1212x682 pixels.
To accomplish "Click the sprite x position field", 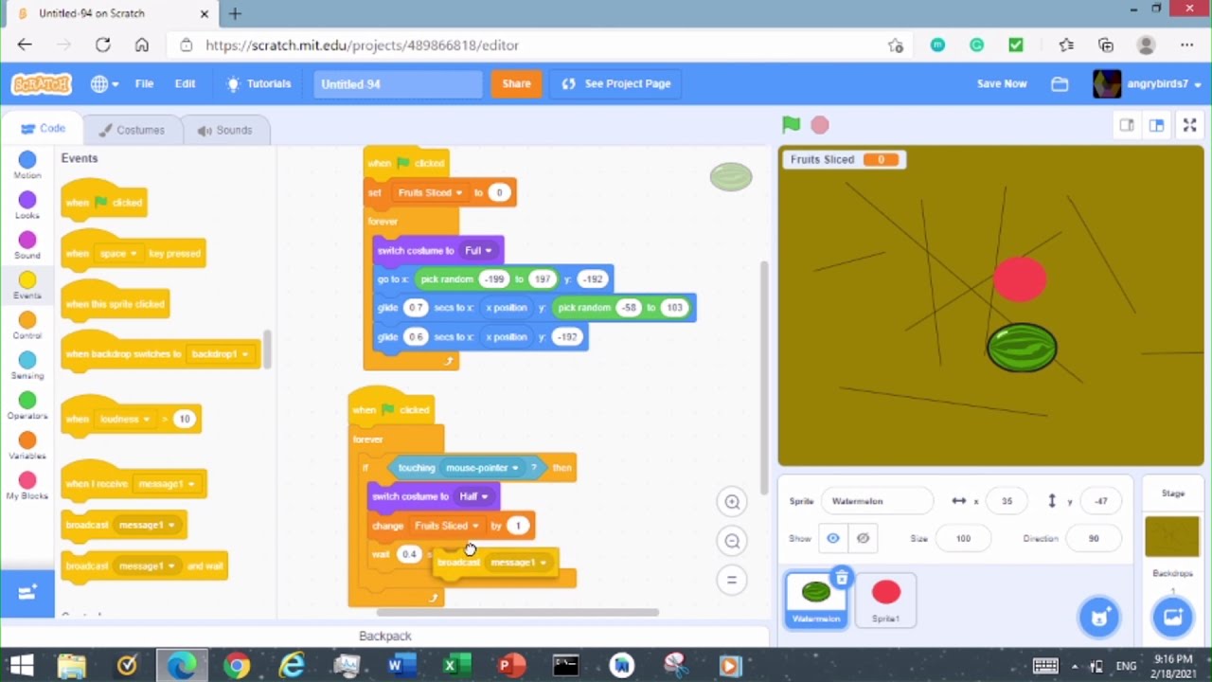I will pos(1007,501).
